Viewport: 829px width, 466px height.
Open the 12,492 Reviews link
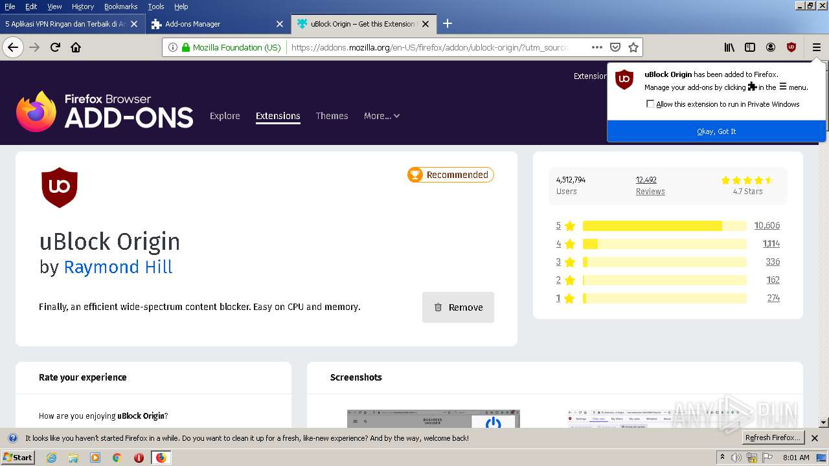pyautogui.click(x=650, y=186)
